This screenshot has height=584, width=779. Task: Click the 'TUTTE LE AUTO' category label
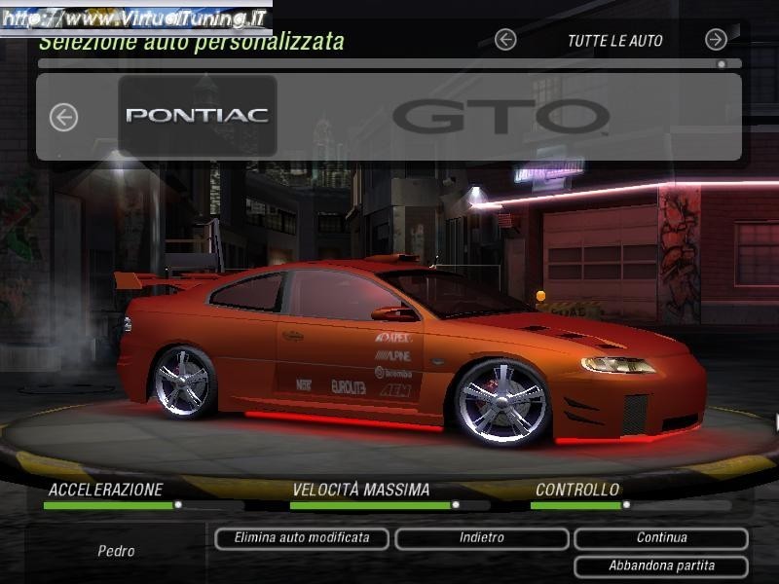pos(615,41)
